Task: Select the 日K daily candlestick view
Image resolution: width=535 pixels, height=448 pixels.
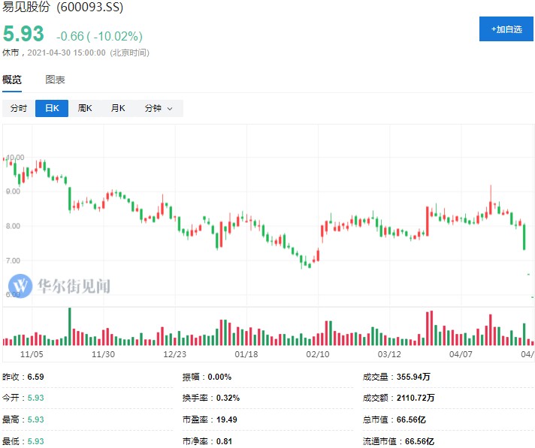Action: (52, 108)
